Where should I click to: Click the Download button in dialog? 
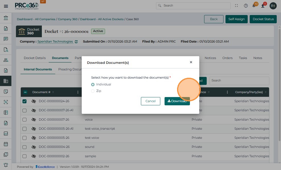tap(177, 101)
